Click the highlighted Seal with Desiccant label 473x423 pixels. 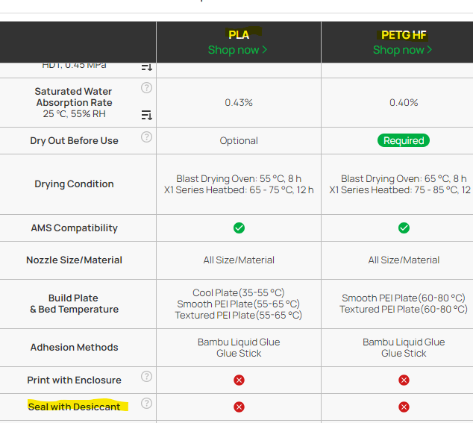[x=74, y=407]
